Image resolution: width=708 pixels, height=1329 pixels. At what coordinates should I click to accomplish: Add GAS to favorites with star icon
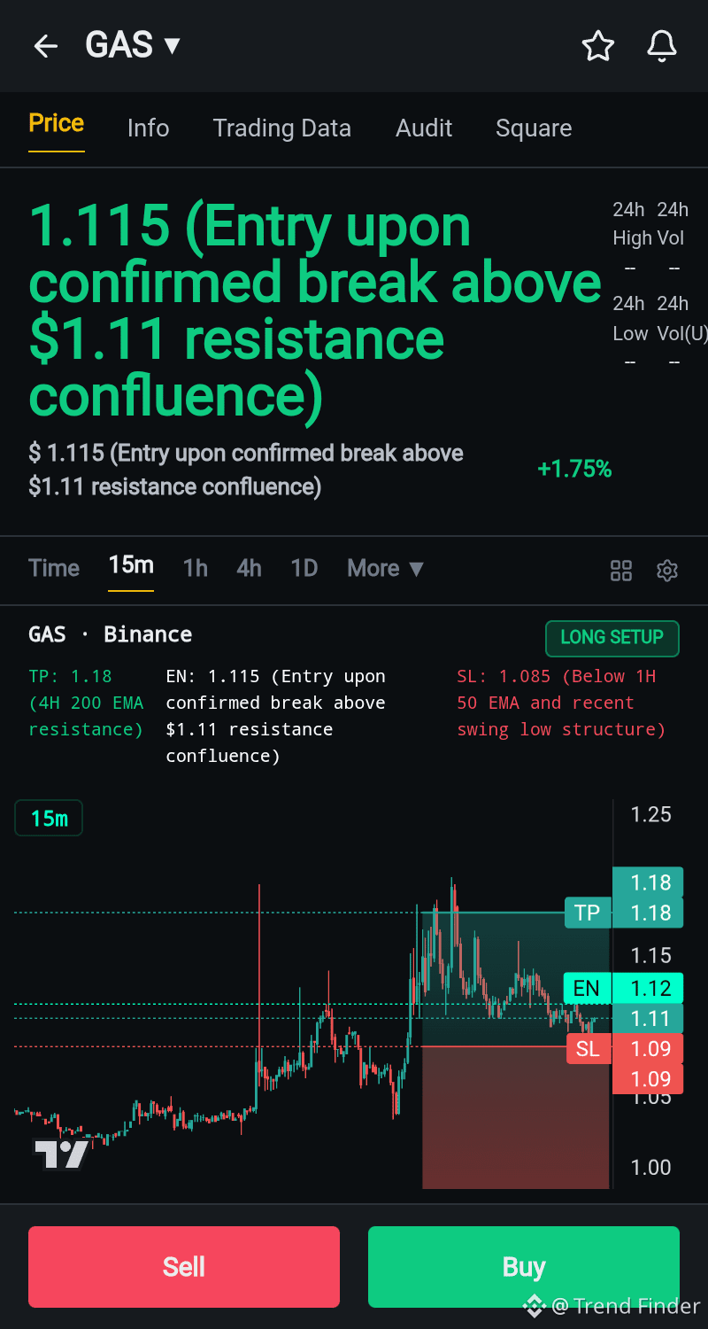coord(598,46)
